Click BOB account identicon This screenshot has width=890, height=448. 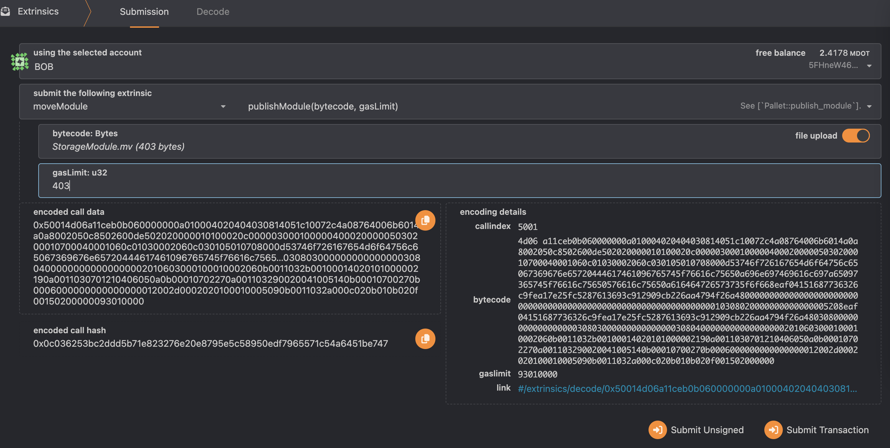[20, 61]
